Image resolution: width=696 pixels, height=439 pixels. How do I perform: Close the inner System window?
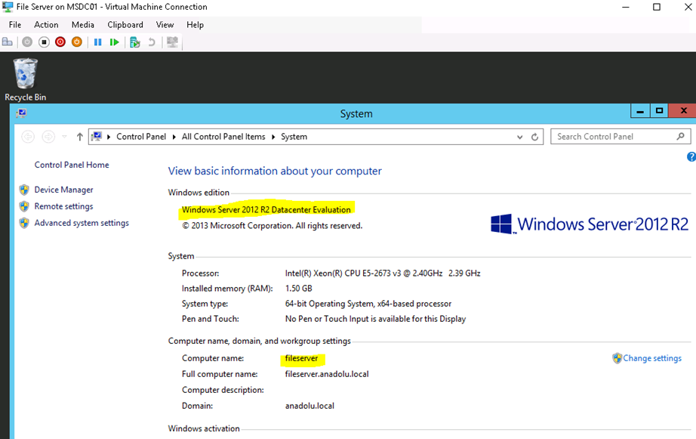click(684, 110)
